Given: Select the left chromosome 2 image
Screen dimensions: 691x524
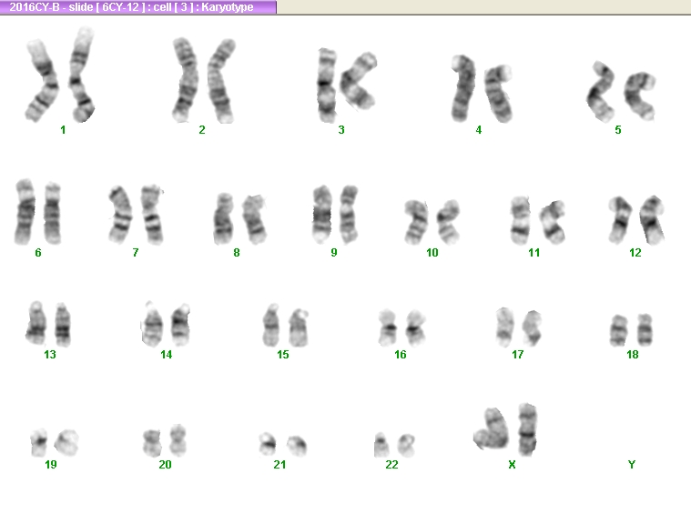Looking at the screenshot, I should point(186,80).
